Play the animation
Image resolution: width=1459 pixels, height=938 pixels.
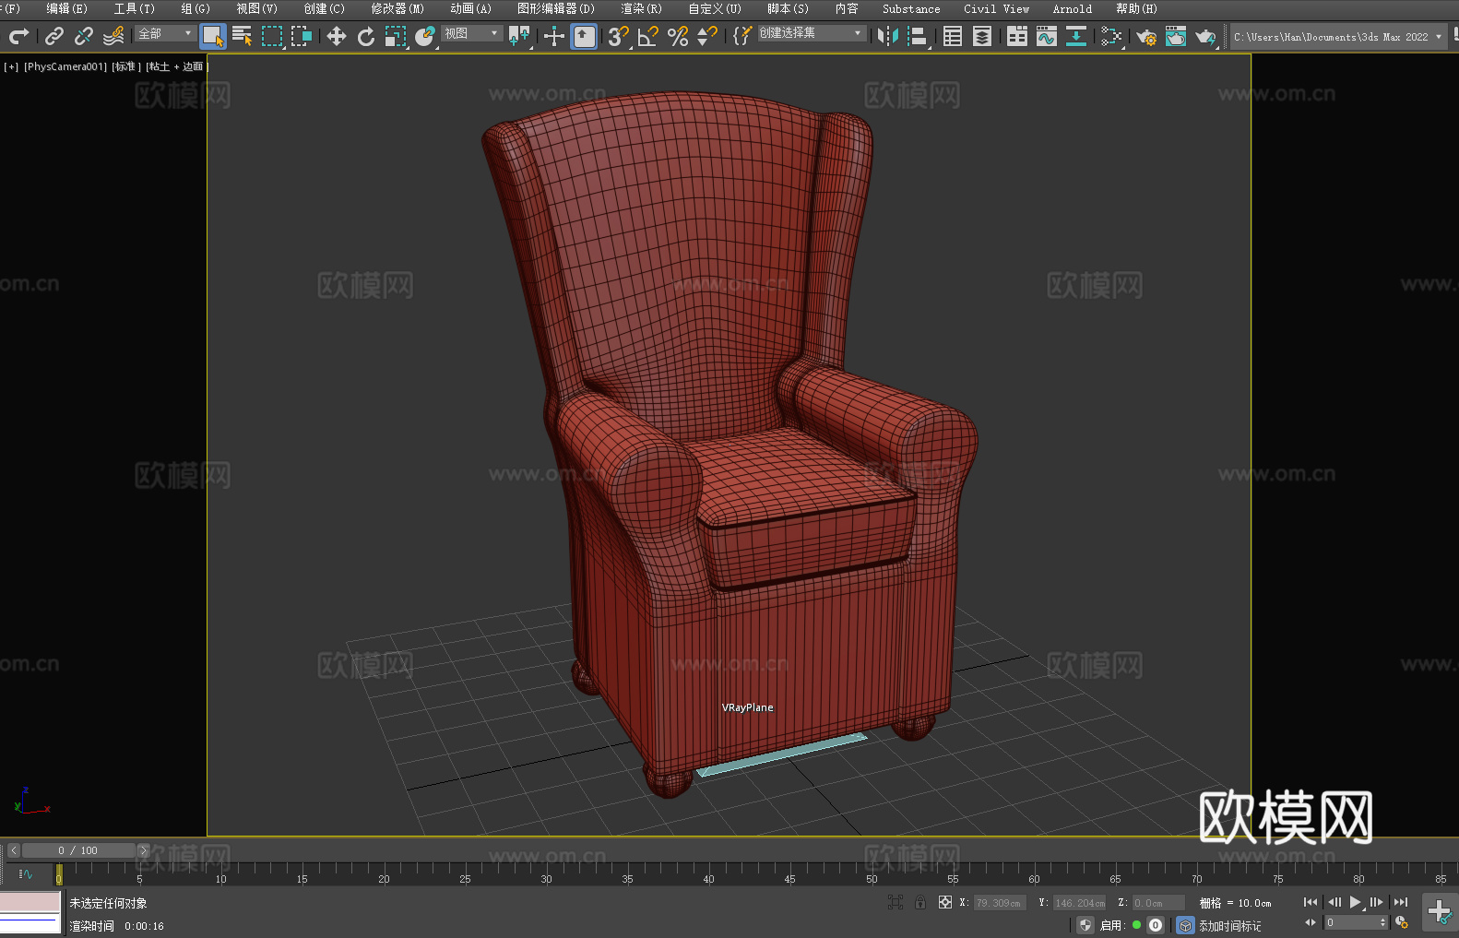click(1355, 902)
